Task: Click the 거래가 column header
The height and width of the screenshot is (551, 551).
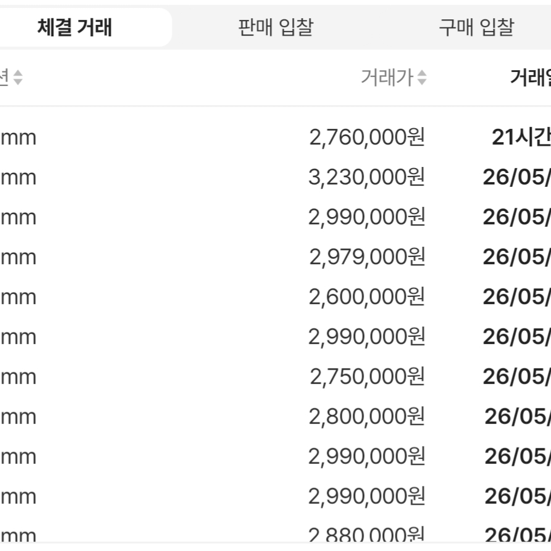Action: 387,77
